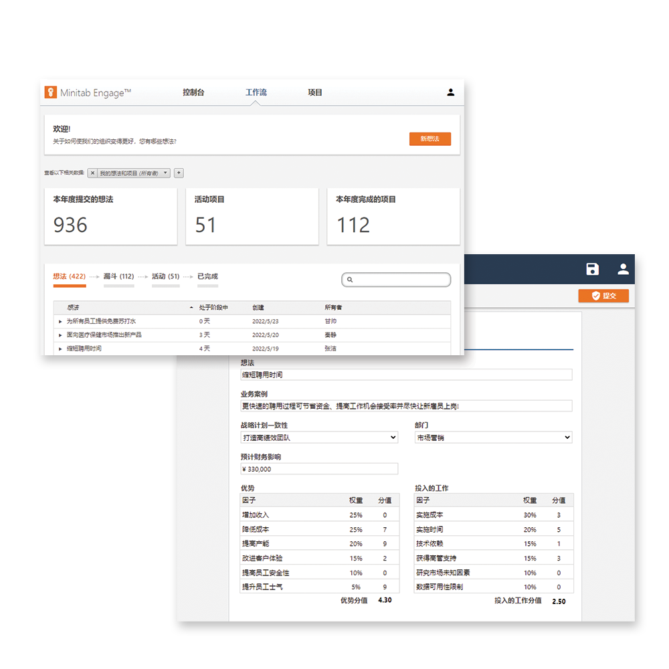Remove filter using the X icon
This screenshot has height=669, width=669.
click(92, 173)
